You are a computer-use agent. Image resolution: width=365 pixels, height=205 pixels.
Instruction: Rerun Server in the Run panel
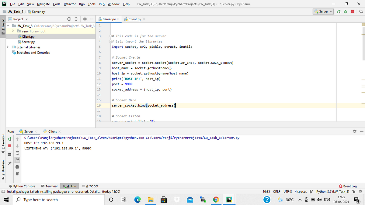[10, 139]
